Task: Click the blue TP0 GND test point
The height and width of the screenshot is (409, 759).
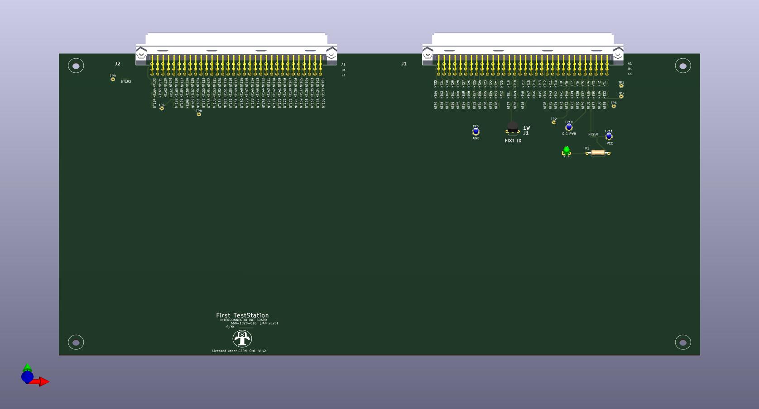Action: (x=476, y=132)
